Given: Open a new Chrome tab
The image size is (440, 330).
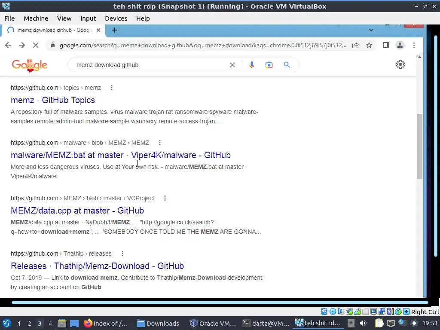Looking at the screenshot, I should (x=114, y=30).
